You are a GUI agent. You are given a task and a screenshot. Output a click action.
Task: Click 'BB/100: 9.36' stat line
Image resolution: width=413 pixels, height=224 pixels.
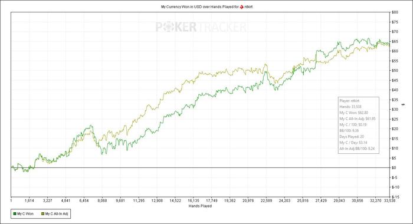[x=349, y=130]
